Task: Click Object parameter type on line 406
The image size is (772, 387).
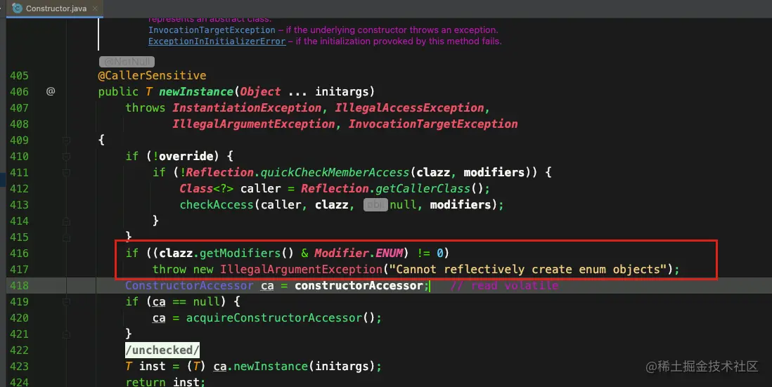Action: (x=260, y=92)
